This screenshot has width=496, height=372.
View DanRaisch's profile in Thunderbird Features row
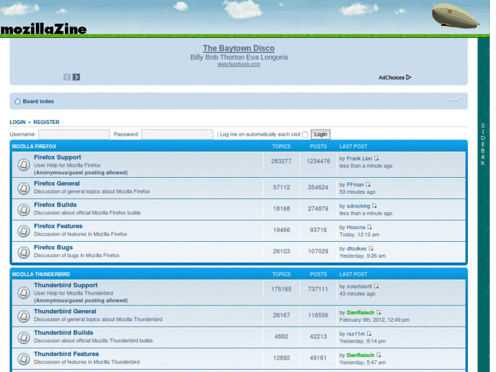(360, 355)
